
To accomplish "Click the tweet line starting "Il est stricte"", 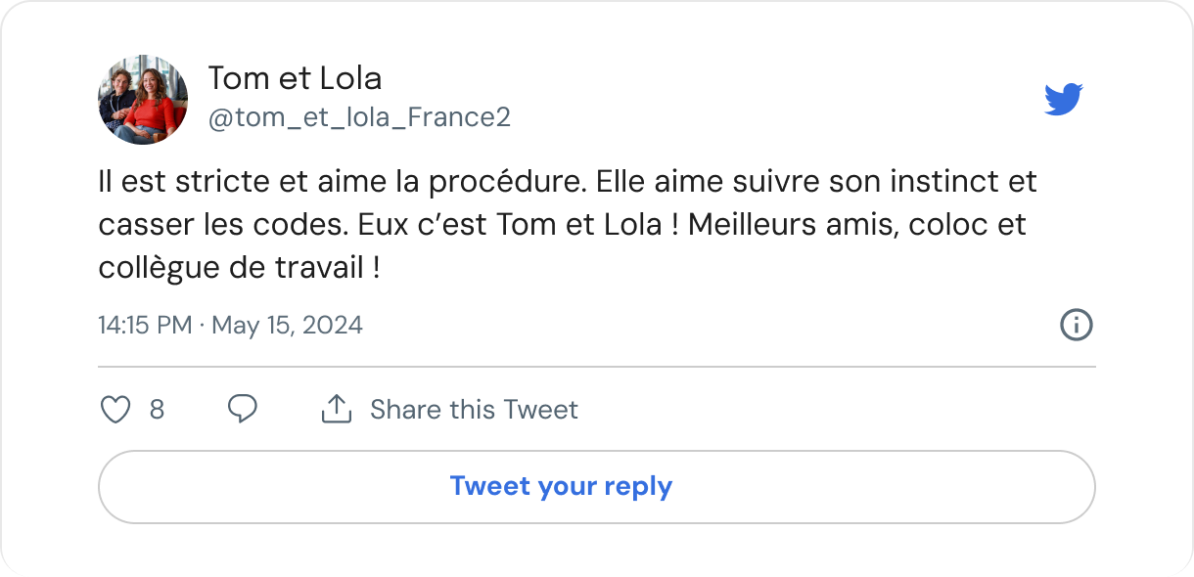I will [567, 182].
